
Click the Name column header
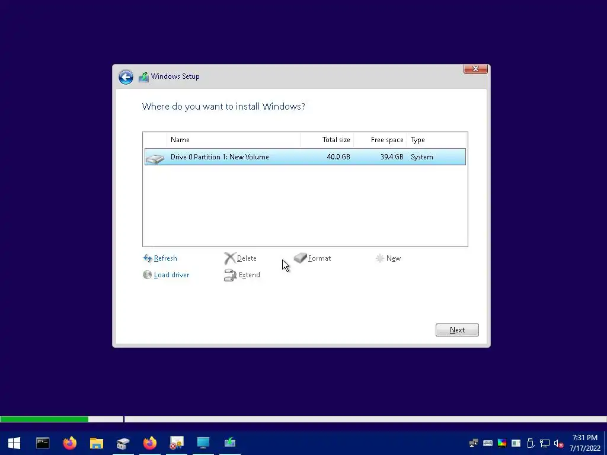pyautogui.click(x=234, y=140)
